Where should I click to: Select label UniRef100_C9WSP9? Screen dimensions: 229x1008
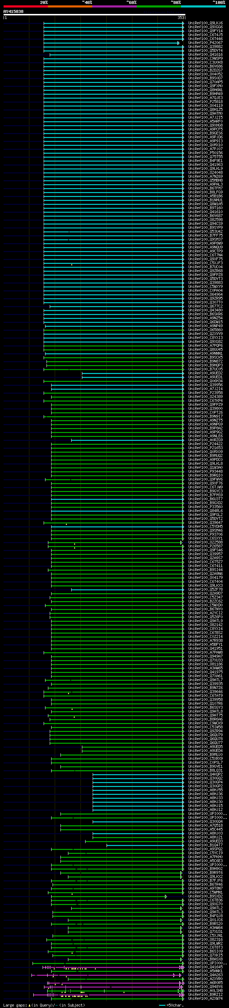click(205, 58)
